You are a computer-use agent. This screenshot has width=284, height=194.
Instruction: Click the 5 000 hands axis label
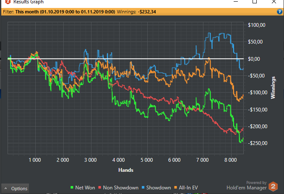tap(147, 160)
